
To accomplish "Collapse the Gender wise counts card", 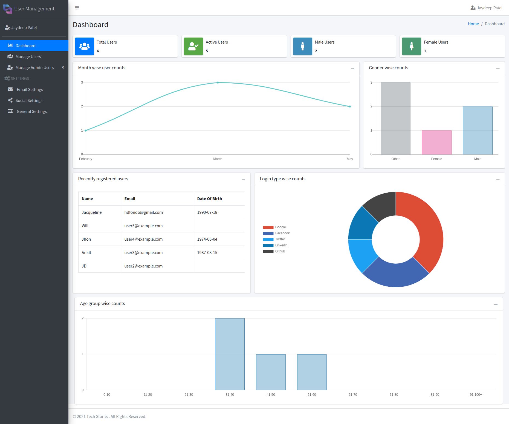I will tap(498, 69).
